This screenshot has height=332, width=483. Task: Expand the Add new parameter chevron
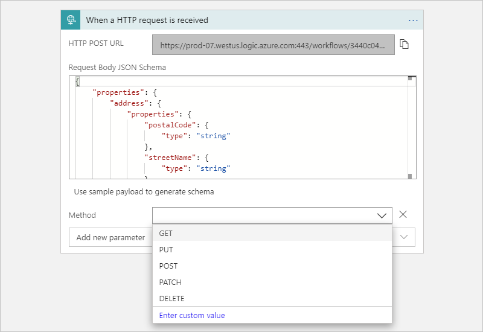click(x=404, y=237)
